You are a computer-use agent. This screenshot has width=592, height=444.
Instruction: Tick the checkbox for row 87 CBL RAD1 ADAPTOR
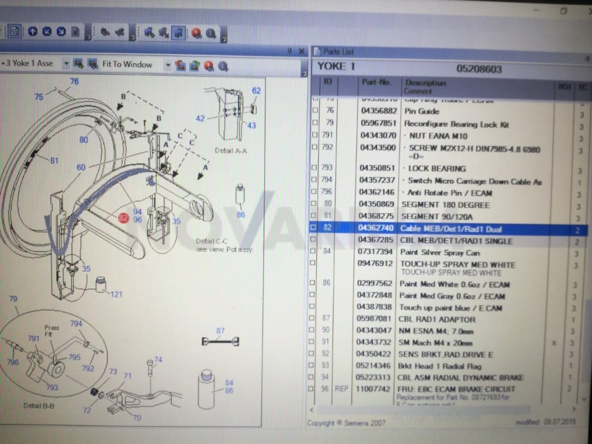(x=312, y=318)
